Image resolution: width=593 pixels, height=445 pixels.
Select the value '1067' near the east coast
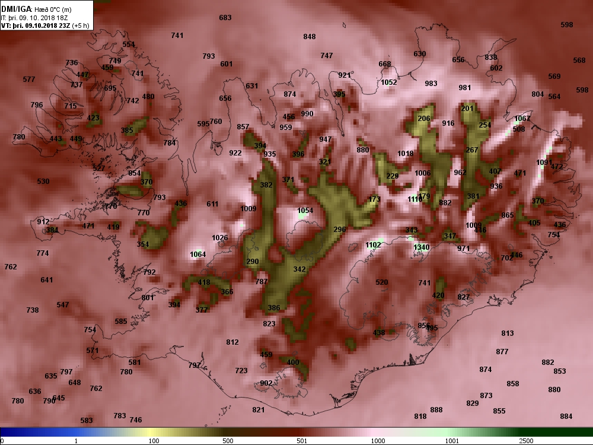coord(522,119)
